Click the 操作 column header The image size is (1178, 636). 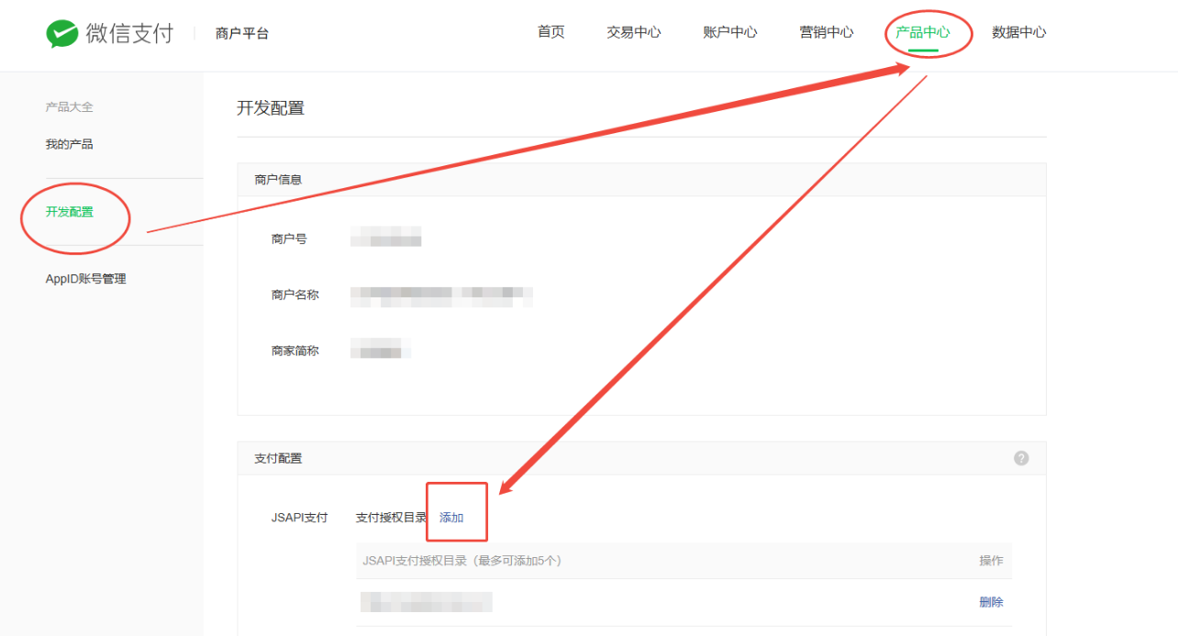click(x=991, y=561)
